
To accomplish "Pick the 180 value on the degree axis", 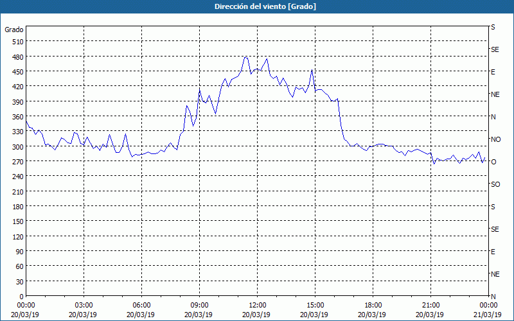I will [18, 207].
